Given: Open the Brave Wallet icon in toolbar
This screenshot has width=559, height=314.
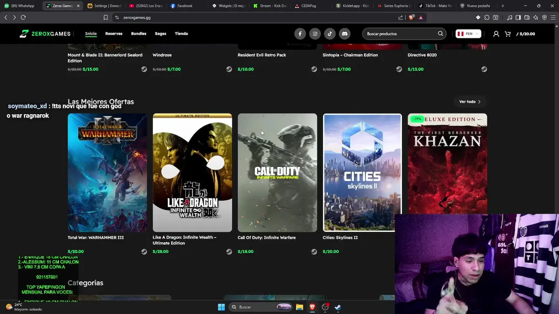Looking at the screenshot, I should coord(527,17).
